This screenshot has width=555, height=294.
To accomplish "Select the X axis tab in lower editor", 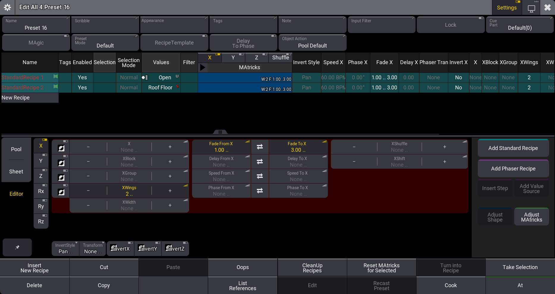I will [x=41, y=146].
